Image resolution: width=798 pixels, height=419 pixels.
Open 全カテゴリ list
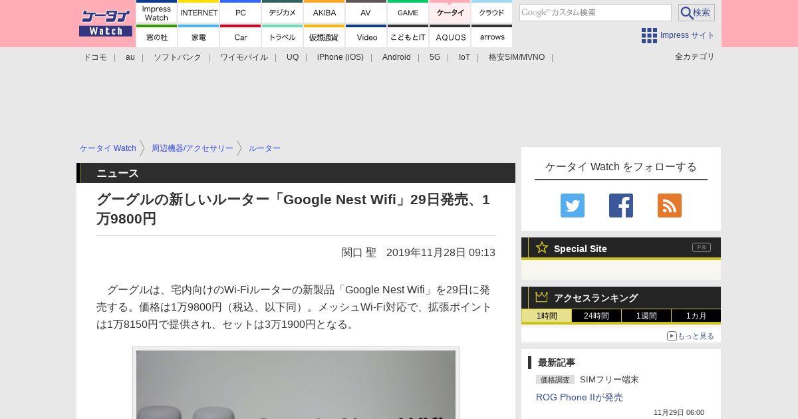(695, 57)
